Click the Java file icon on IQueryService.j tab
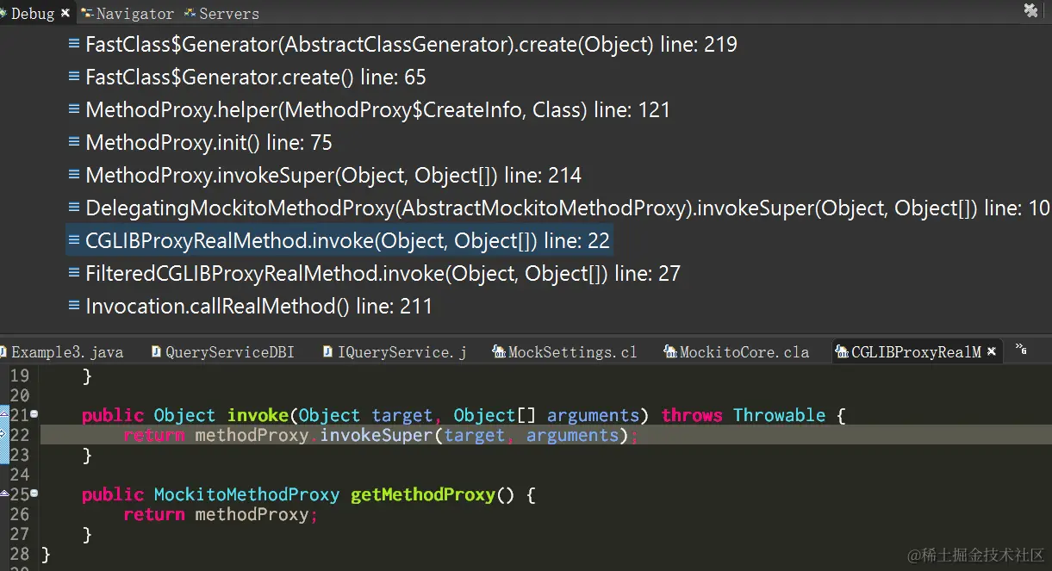Screen dimensions: 1052x571 pyautogui.click(x=328, y=351)
